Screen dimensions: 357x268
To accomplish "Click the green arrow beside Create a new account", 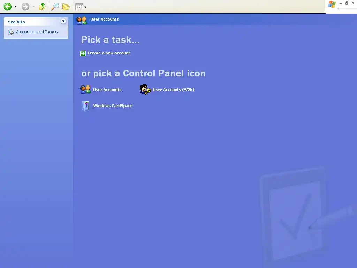I will (83, 53).
